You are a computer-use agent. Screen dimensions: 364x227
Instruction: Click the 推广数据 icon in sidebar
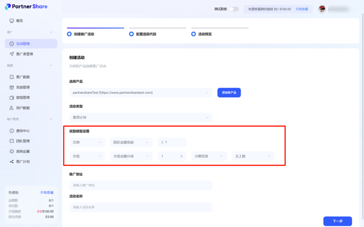12,77
